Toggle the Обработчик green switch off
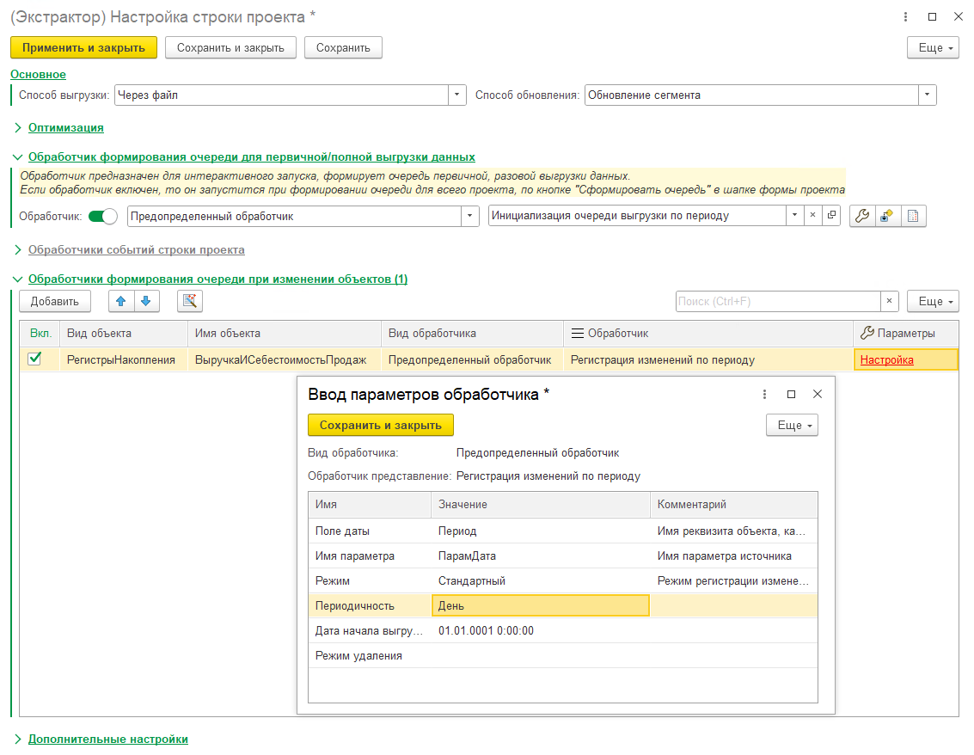The image size is (974, 755). (x=102, y=216)
